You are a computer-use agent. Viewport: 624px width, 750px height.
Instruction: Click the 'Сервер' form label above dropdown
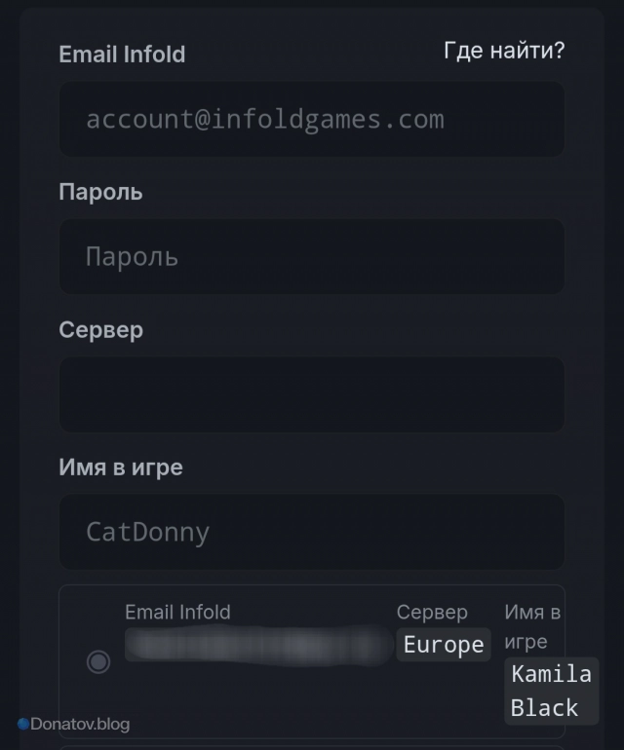pos(100,329)
